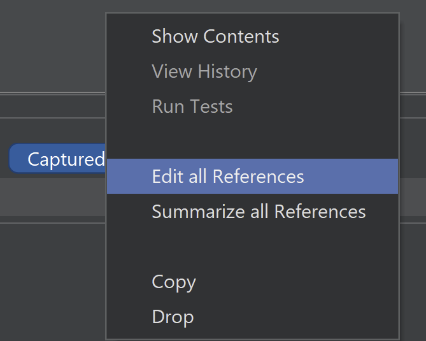Activate the entry directly below Edit all References
The image size is (426, 341).
pos(258,211)
